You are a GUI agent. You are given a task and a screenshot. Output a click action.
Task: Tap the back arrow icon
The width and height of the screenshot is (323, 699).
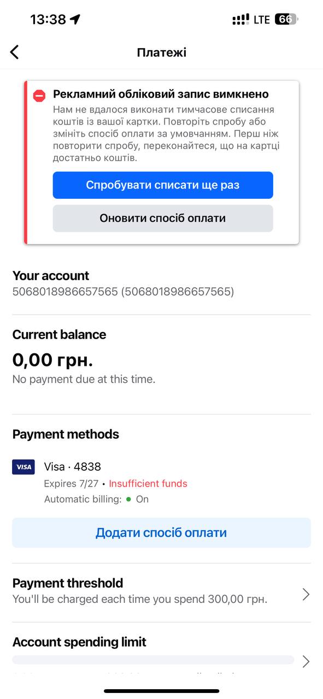pos(15,52)
